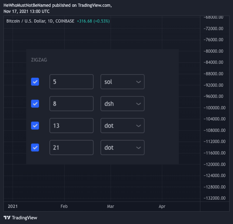Image resolution: width=233 pixels, height=224 pixels.
Task: Open the 'dot' dropdown in the 21 row
Action: coord(122,147)
